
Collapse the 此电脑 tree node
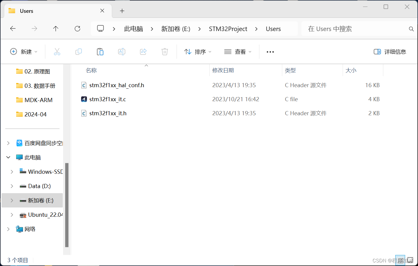click(8, 157)
